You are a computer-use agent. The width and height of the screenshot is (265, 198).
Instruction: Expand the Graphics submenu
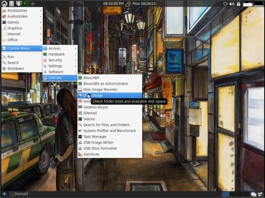click(22, 28)
